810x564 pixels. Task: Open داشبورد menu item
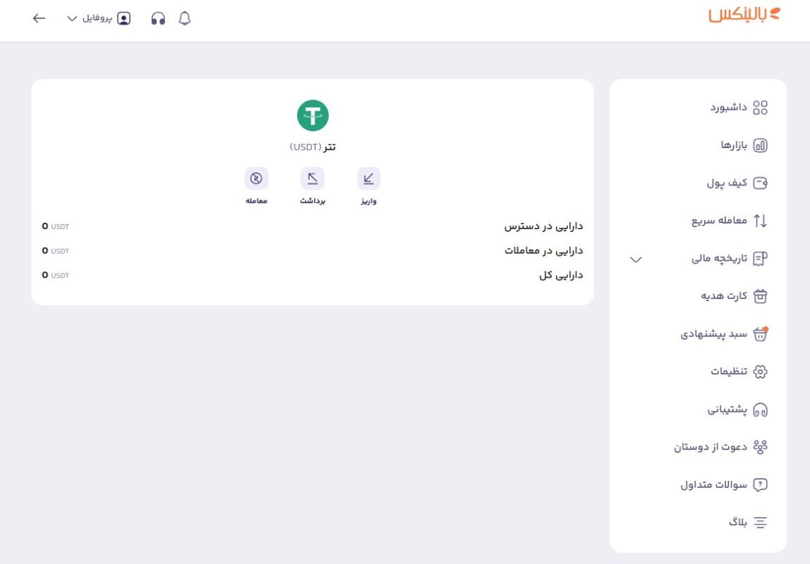tap(728, 107)
